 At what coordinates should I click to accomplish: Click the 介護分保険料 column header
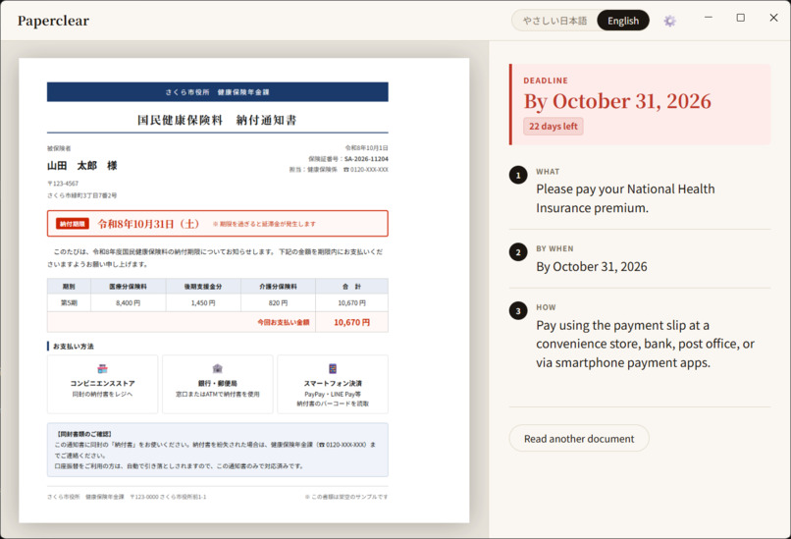278,286
